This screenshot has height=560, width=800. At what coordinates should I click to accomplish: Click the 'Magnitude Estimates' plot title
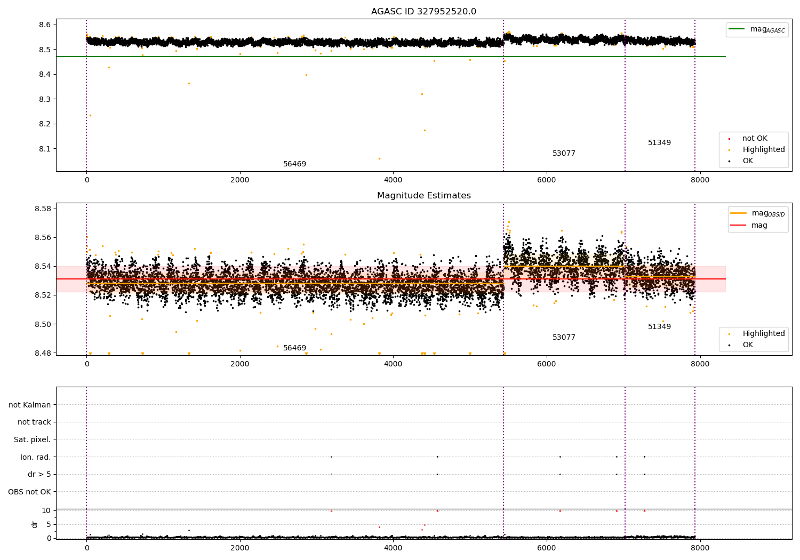[x=424, y=196]
